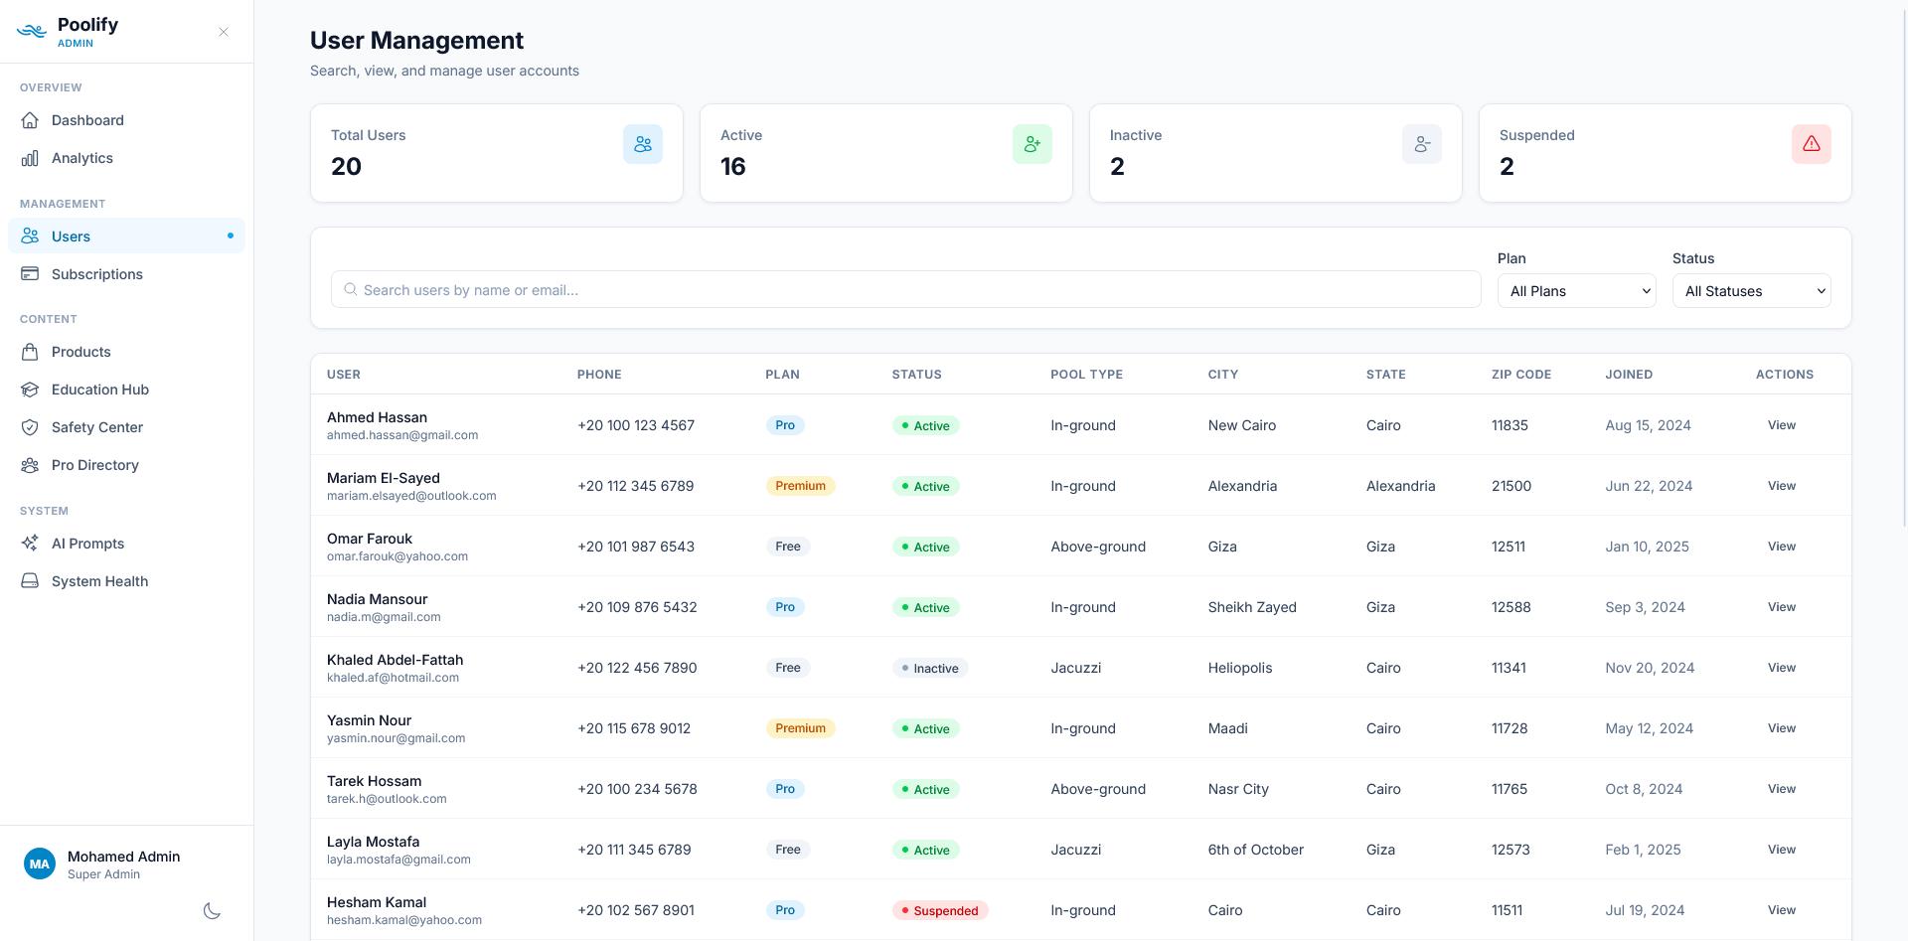Click View in Nadia Mansour's row
The width and height of the screenshot is (1908, 941).
point(1781,607)
